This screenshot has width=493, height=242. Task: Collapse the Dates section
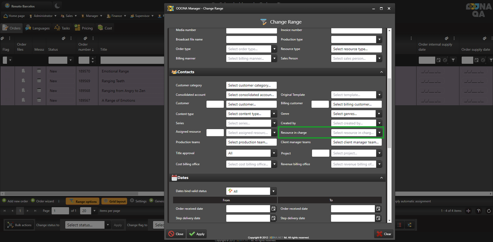click(x=381, y=178)
